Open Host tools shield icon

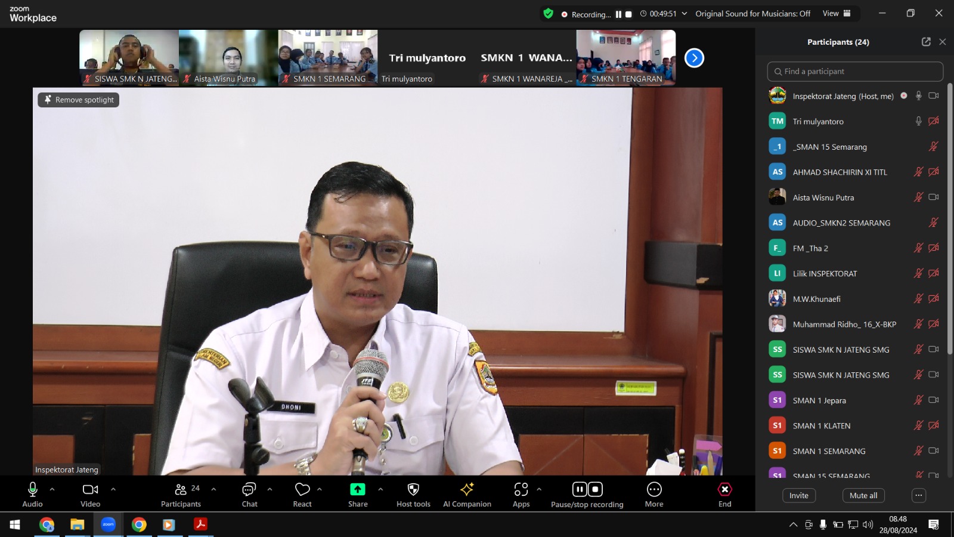pyautogui.click(x=413, y=489)
